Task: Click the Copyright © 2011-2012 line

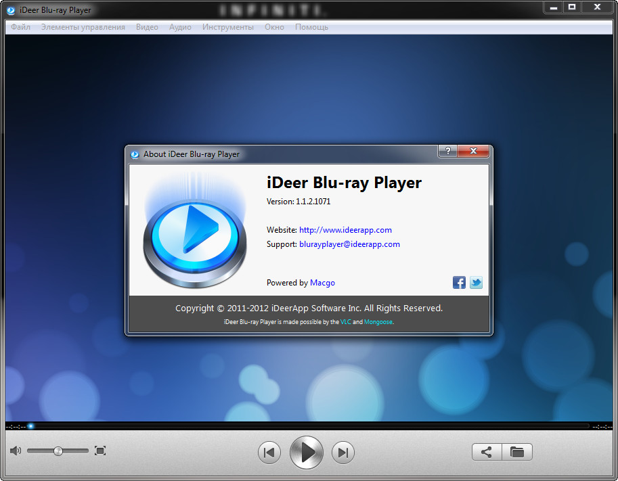Action: click(309, 308)
